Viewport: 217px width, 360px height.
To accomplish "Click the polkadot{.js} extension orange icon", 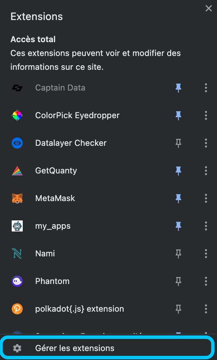I will point(17,309).
